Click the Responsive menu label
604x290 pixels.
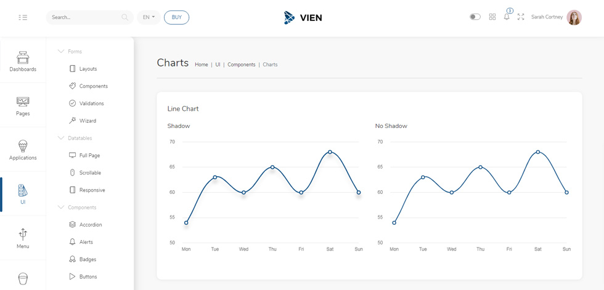(92, 190)
